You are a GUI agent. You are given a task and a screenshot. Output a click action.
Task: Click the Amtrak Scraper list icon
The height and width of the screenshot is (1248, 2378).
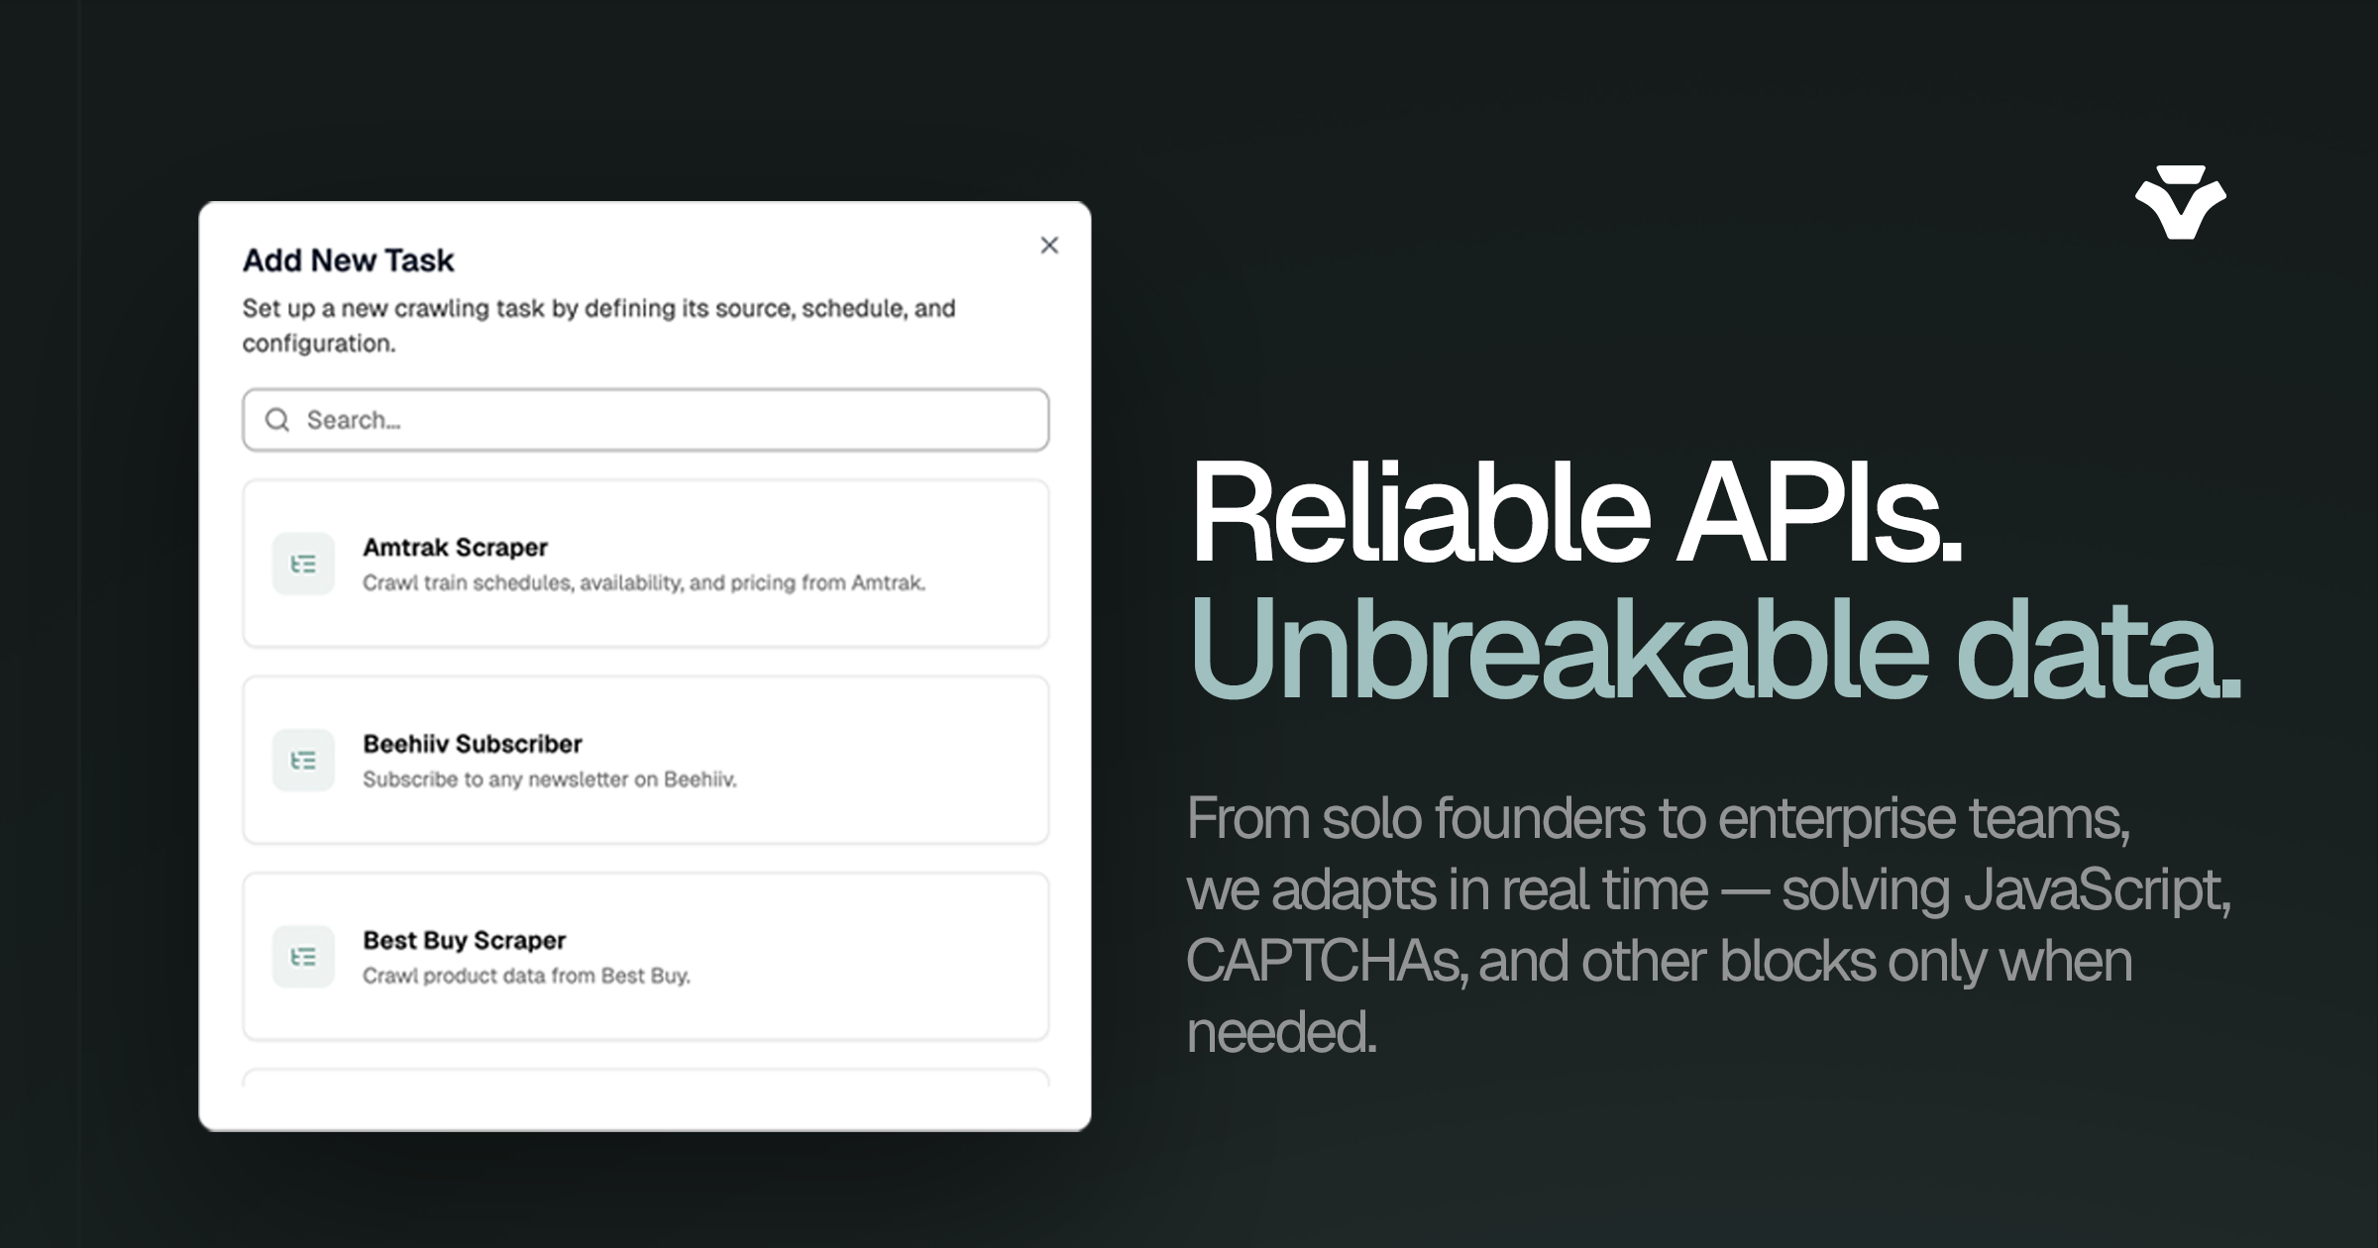tap(303, 564)
